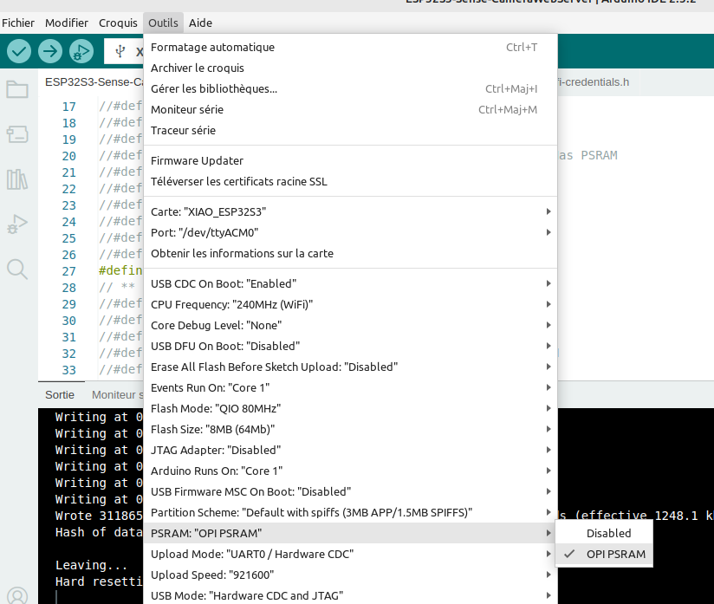Expand Flash Size 8MB submenu

click(x=350, y=429)
